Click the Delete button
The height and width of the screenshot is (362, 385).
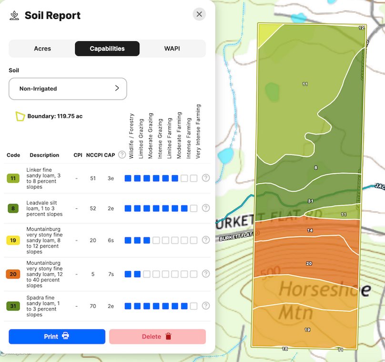click(157, 336)
